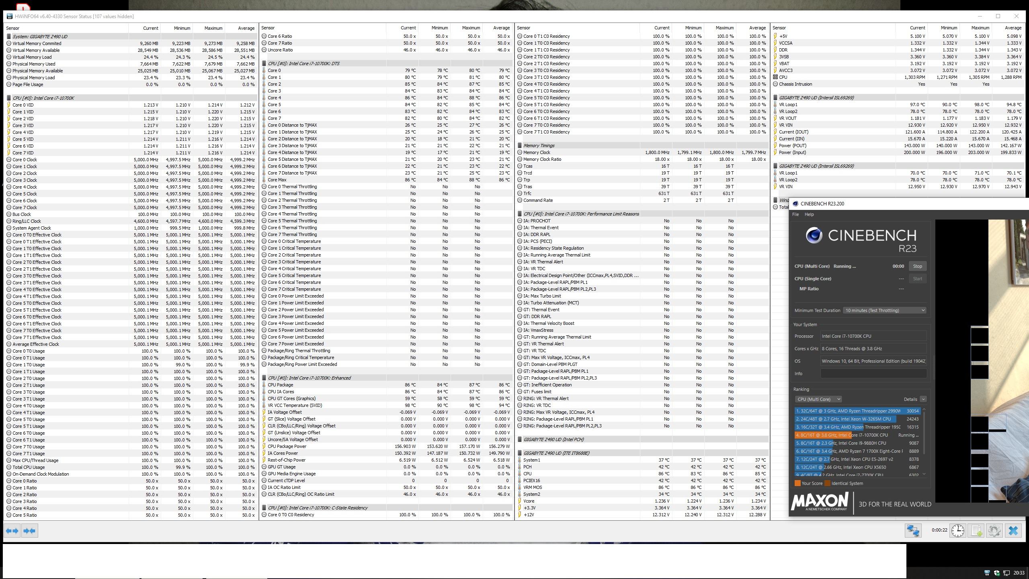
Task: Select the Power (Input) row showing 200.000 W
Action: pos(898,152)
